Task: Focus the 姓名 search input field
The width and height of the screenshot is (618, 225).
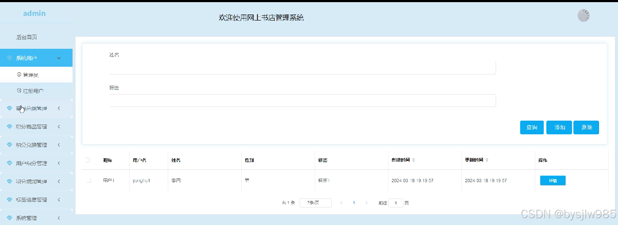Action: click(x=303, y=68)
